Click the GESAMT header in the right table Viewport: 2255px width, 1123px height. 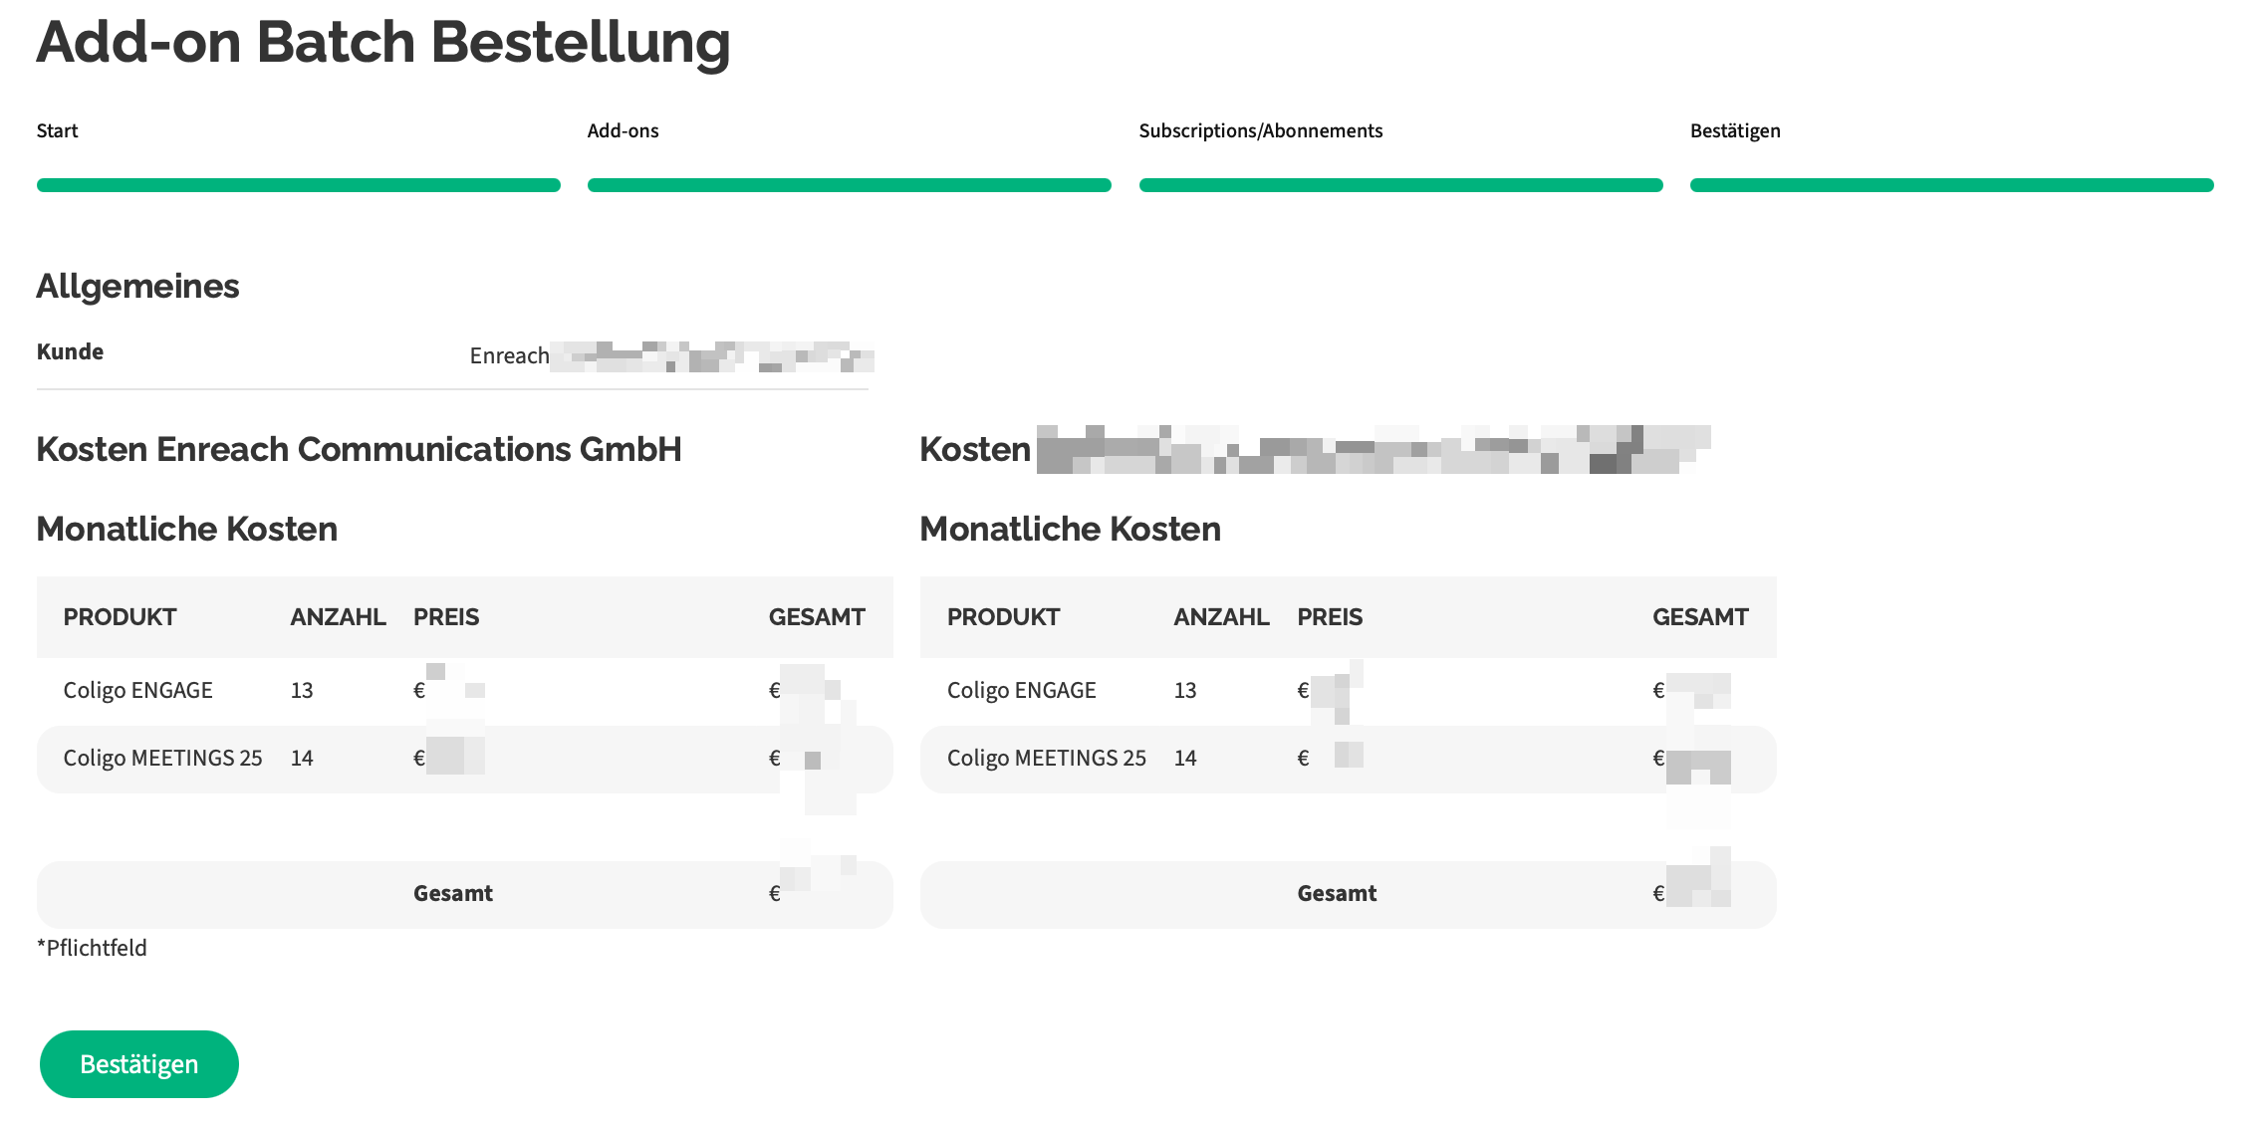(1699, 617)
